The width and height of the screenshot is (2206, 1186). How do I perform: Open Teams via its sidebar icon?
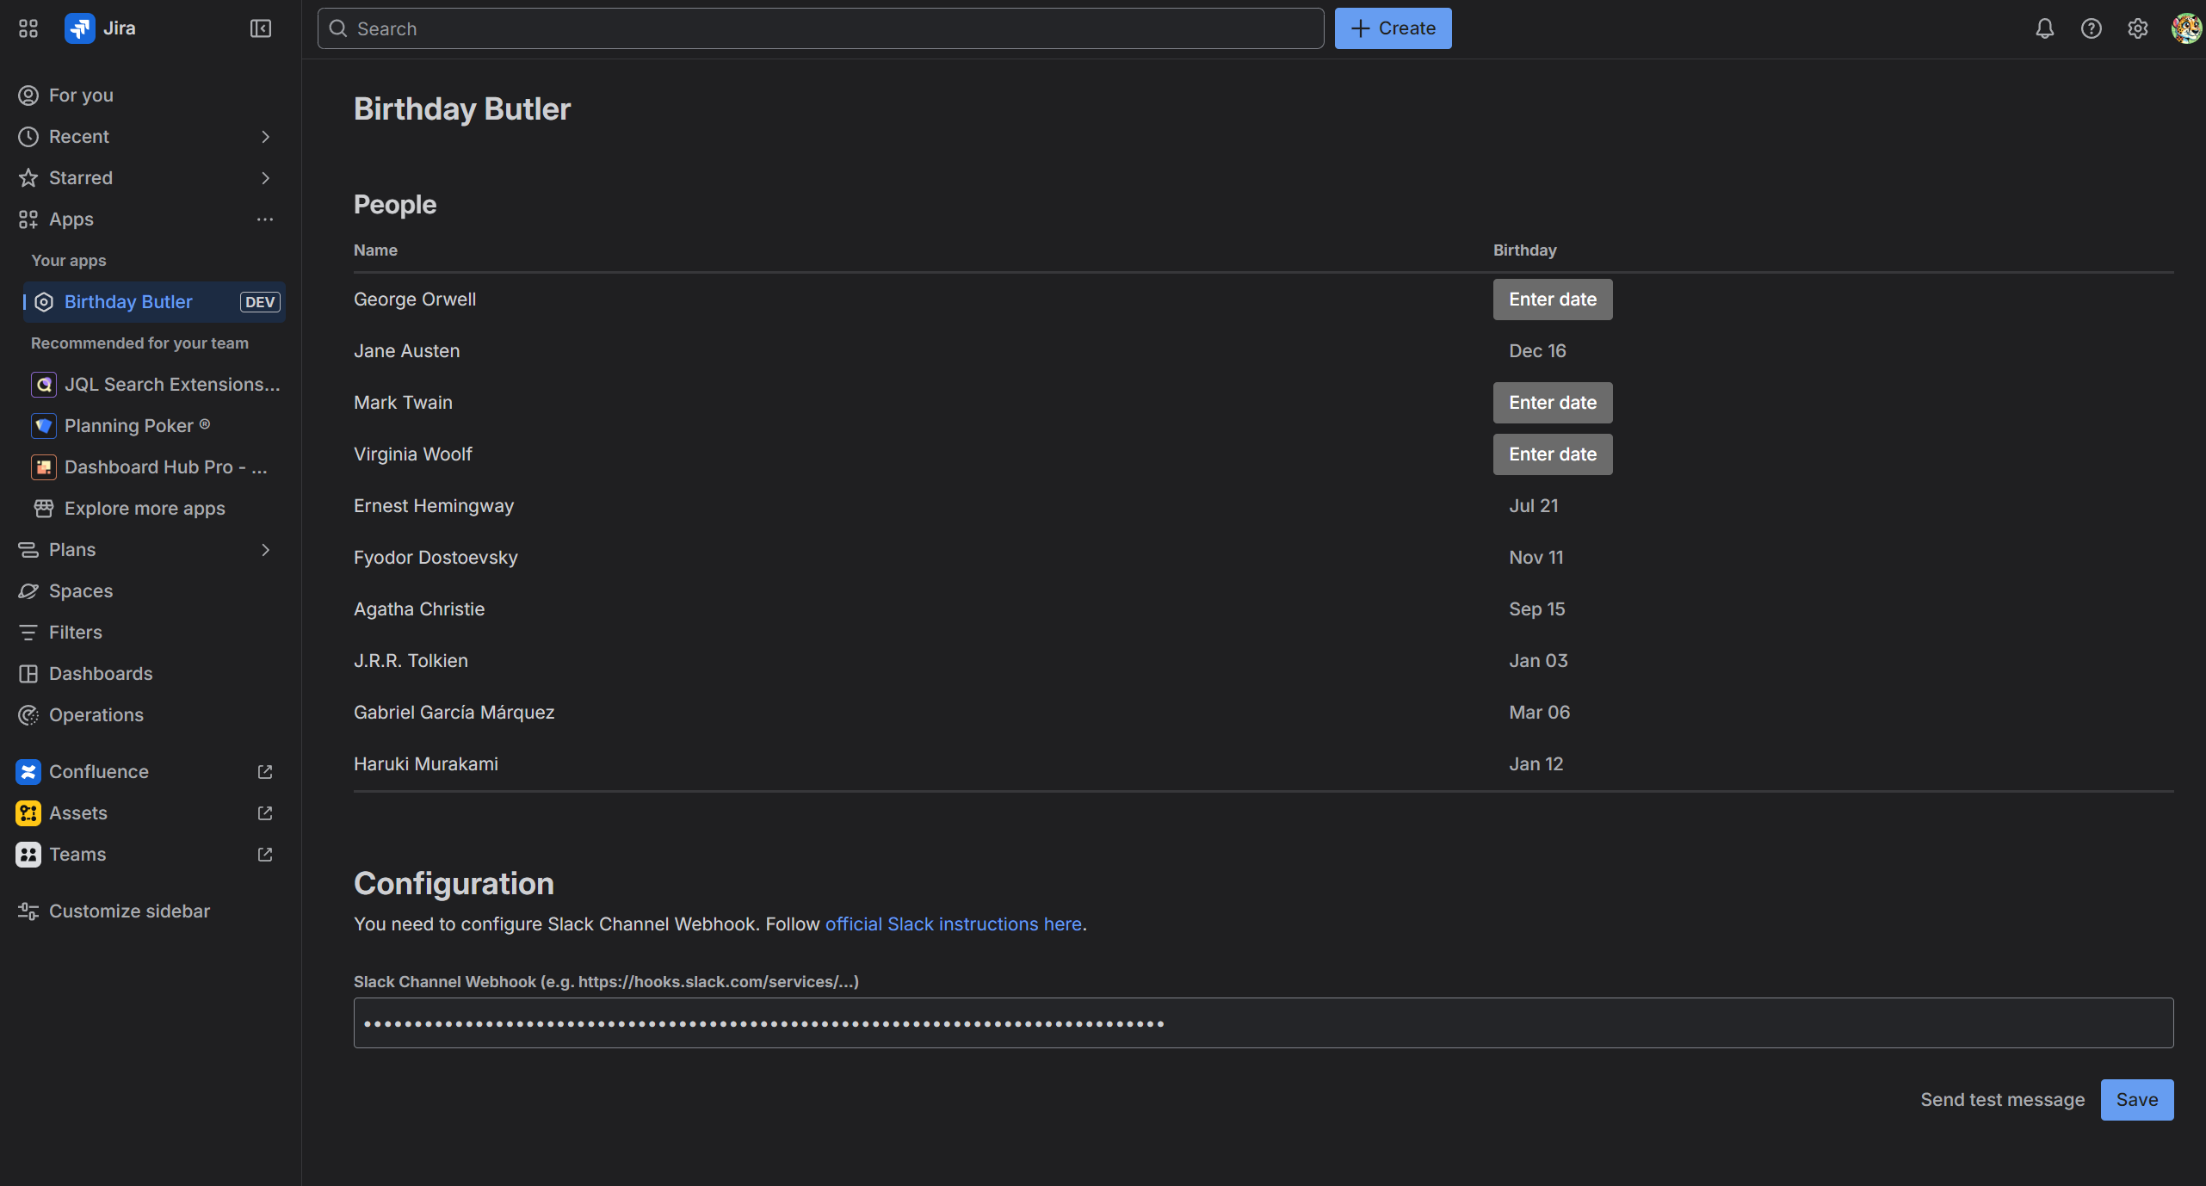pos(28,854)
